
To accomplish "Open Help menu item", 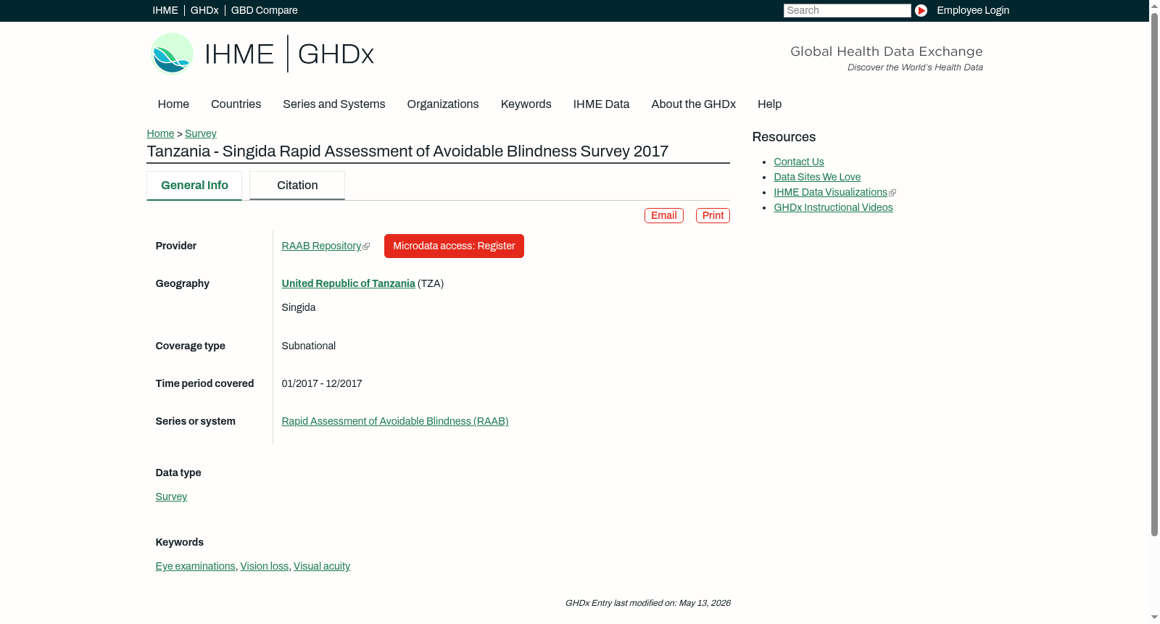I will click(769, 104).
